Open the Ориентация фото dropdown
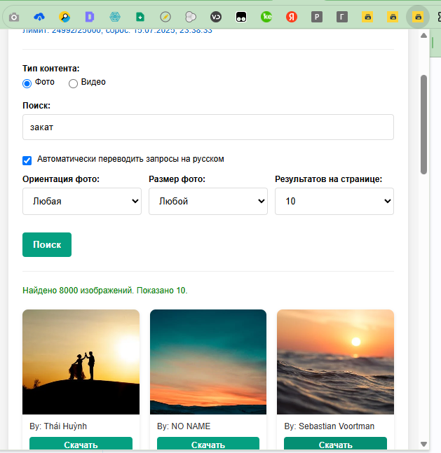 click(x=82, y=201)
